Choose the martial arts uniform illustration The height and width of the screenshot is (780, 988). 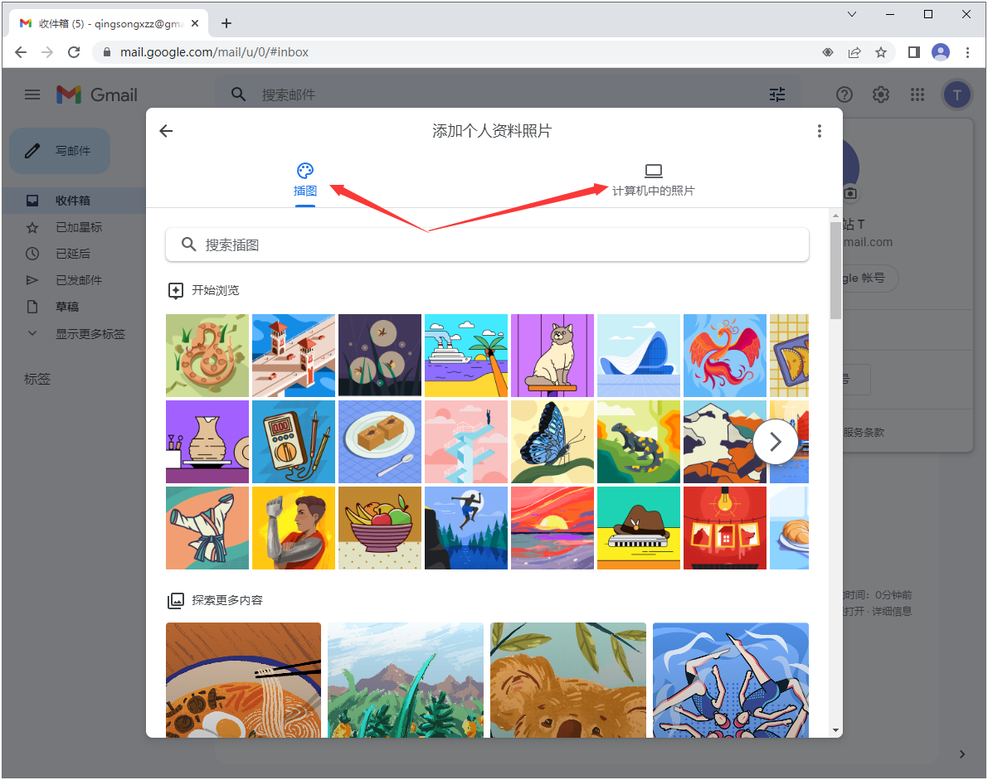[x=207, y=528]
